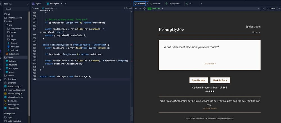281x123 pixels.
Task: Focus the file Search field
Action: click(16, 9)
